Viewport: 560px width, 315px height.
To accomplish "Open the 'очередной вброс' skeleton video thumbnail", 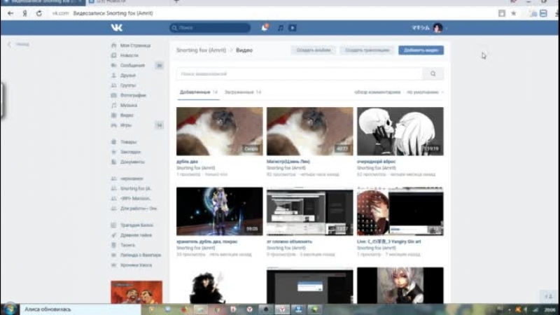I will click(400, 131).
